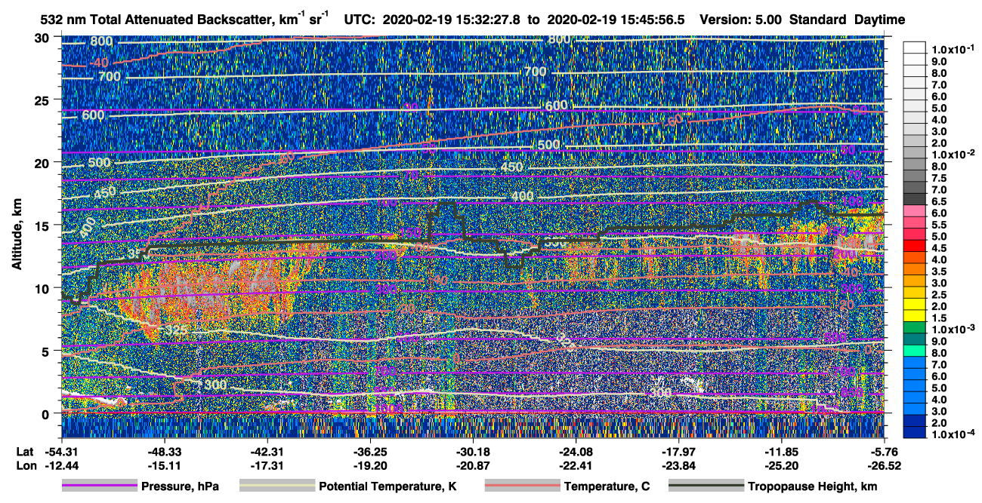Click the colorbar label 1.0x10-1
The image size is (982, 503).
coord(953,49)
